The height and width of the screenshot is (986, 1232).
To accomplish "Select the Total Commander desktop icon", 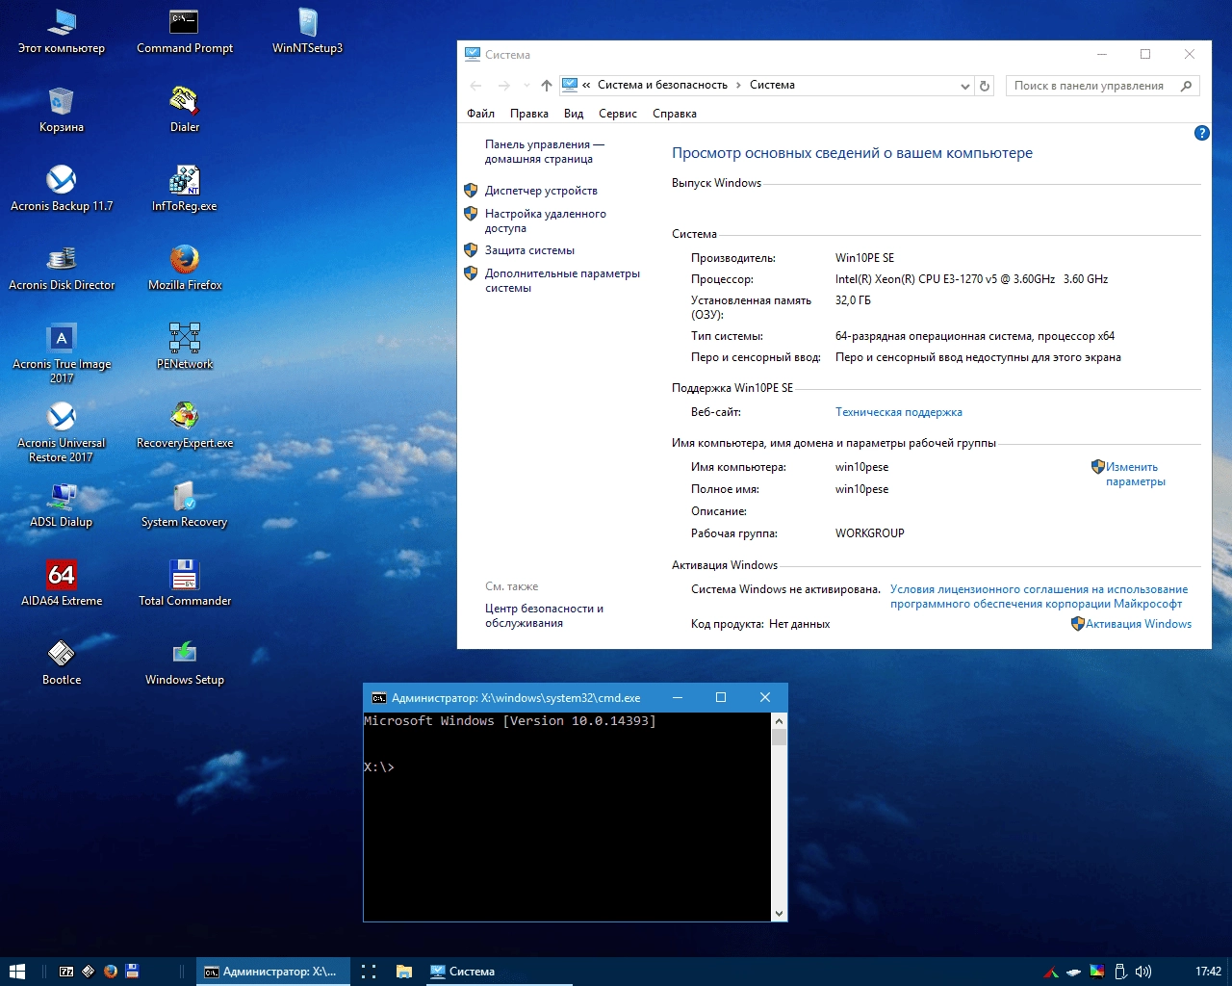I will (185, 584).
